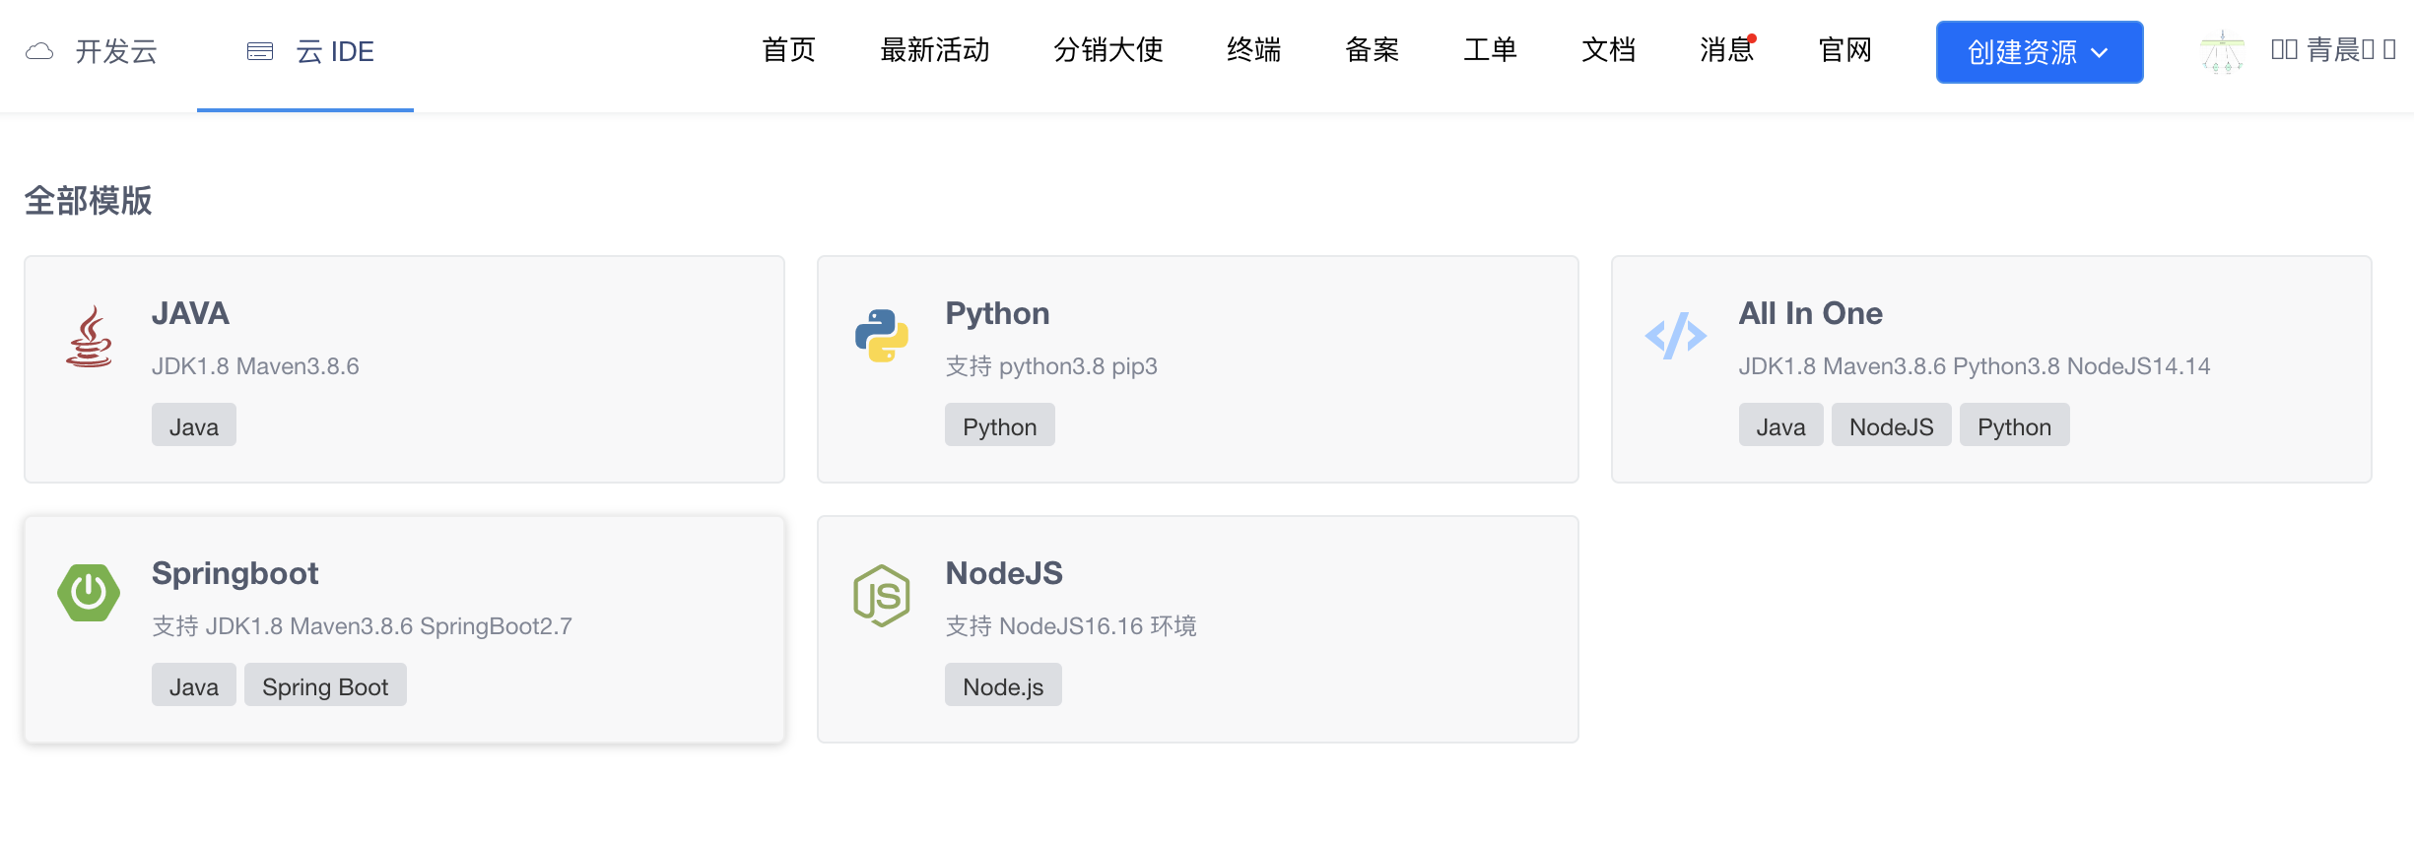Click the 全部模版 heading
Screen dimensions: 2414x843
click(x=88, y=200)
